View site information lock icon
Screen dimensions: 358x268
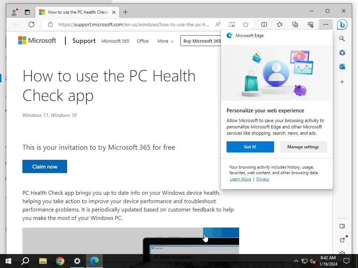(x=50, y=24)
